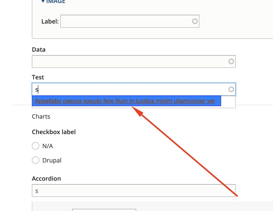Viewport: 273px width, 211px height.
Task: Click the autocomplete circle icon in Test field
Action: click(x=231, y=89)
